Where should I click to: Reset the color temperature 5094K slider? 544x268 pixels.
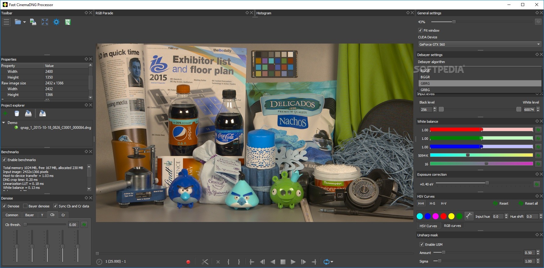pyautogui.click(x=538, y=155)
